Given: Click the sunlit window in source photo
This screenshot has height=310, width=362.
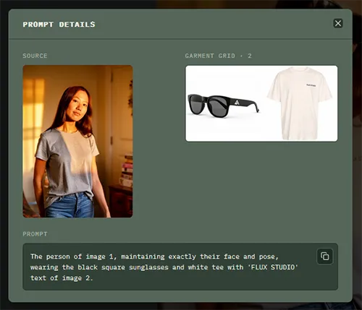Looking at the screenshot, I should (x=34, y=116).
